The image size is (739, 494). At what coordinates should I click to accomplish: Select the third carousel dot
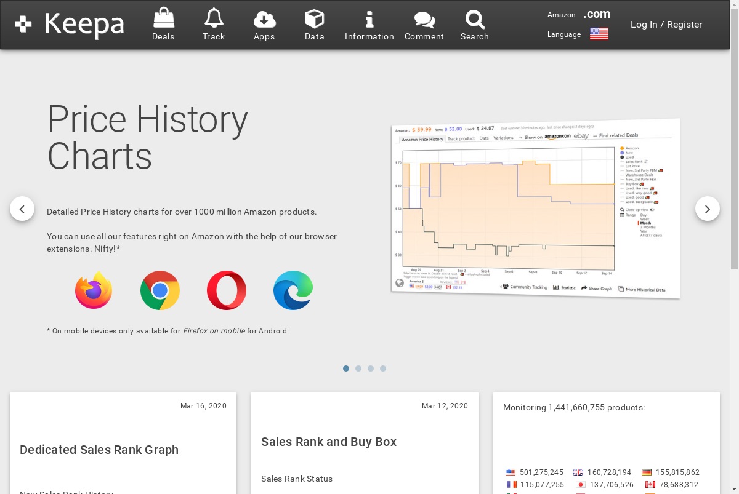[x=371, y=369]
